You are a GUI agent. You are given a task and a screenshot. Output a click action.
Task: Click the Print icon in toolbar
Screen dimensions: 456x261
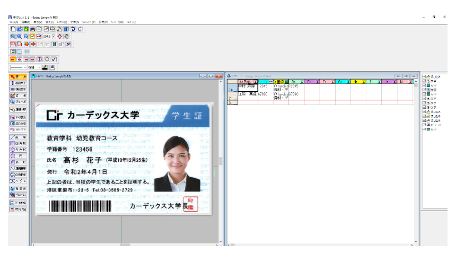click(x=32, y=29)
